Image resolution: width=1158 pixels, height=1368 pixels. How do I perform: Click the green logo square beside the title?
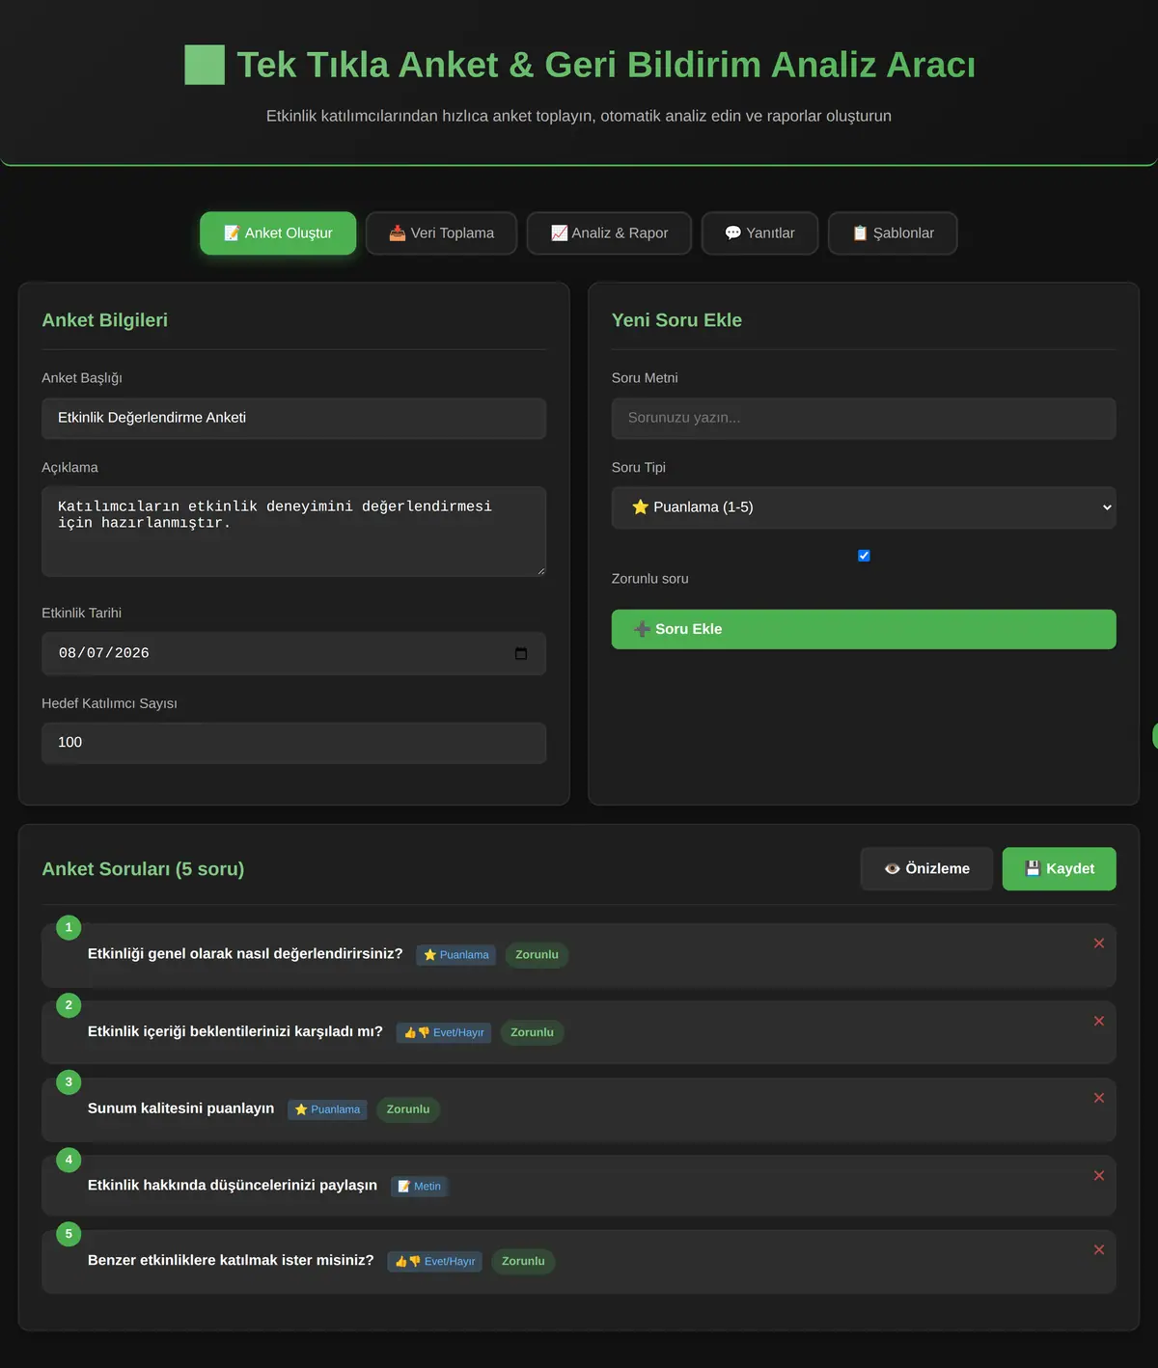205,65
